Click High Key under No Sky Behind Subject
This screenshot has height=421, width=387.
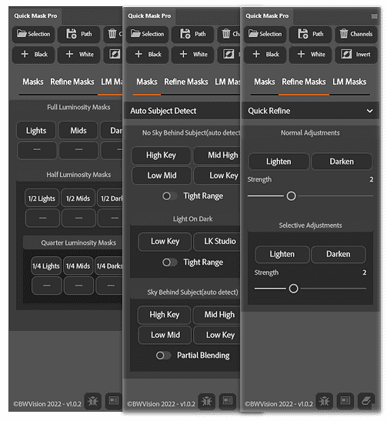[x=161, y=155]
